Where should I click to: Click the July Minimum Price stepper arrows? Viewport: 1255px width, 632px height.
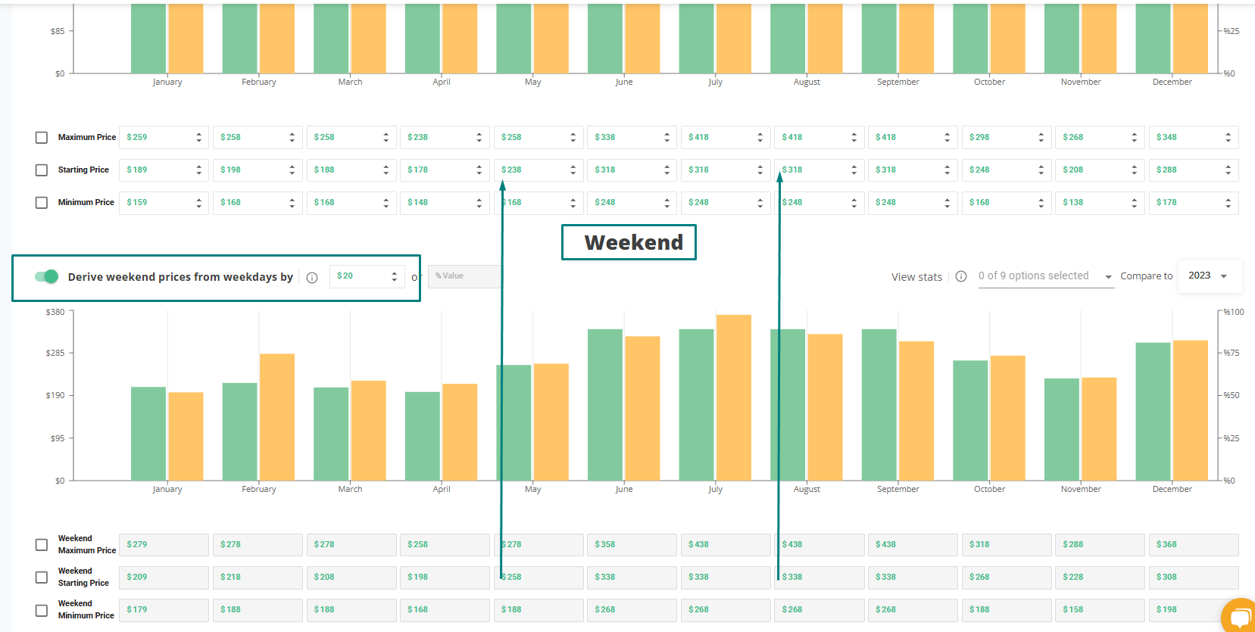click(760, 203)
